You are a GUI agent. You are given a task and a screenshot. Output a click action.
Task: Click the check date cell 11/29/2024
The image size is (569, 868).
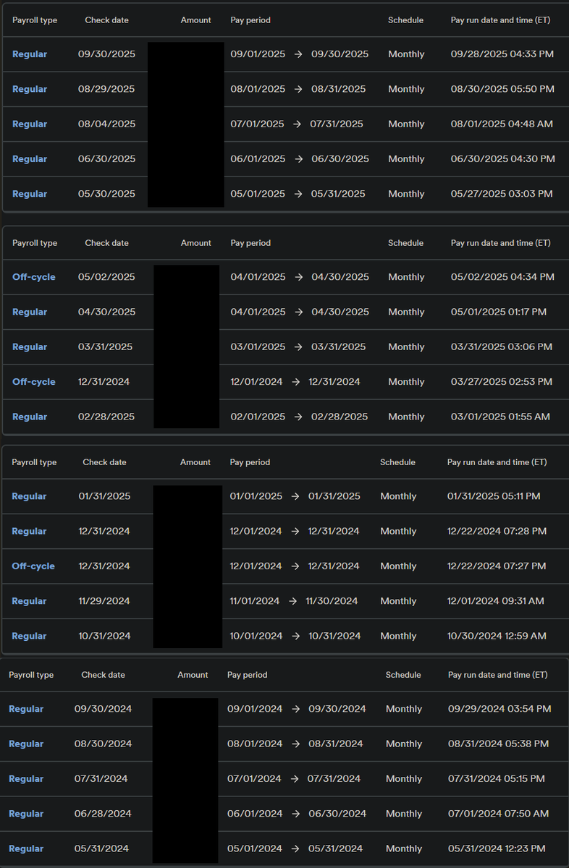104,601
